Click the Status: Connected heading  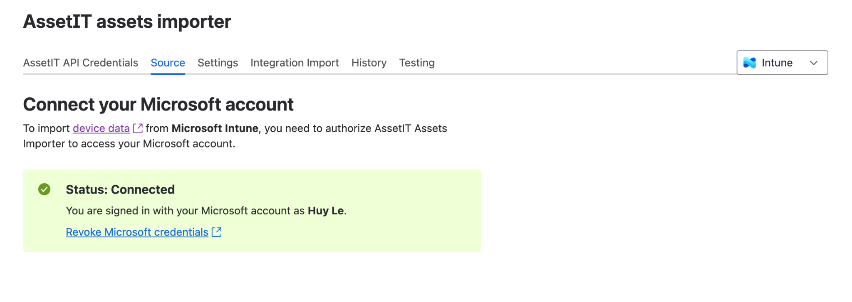tap(120, 189)
